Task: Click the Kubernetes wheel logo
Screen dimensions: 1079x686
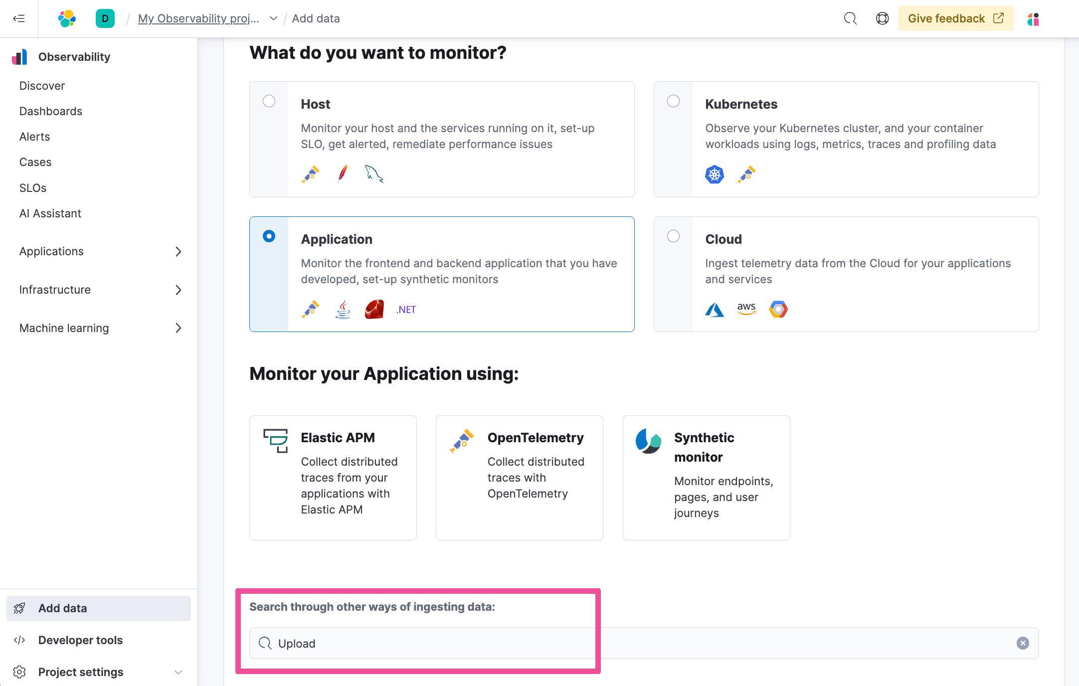Action: coord(715,174)
